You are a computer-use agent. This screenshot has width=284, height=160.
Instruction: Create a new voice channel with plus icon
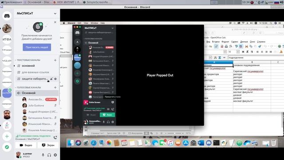(x=55, y=88)
